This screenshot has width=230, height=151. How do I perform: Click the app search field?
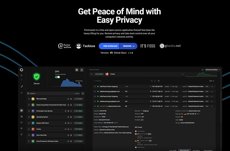(50, 94)
